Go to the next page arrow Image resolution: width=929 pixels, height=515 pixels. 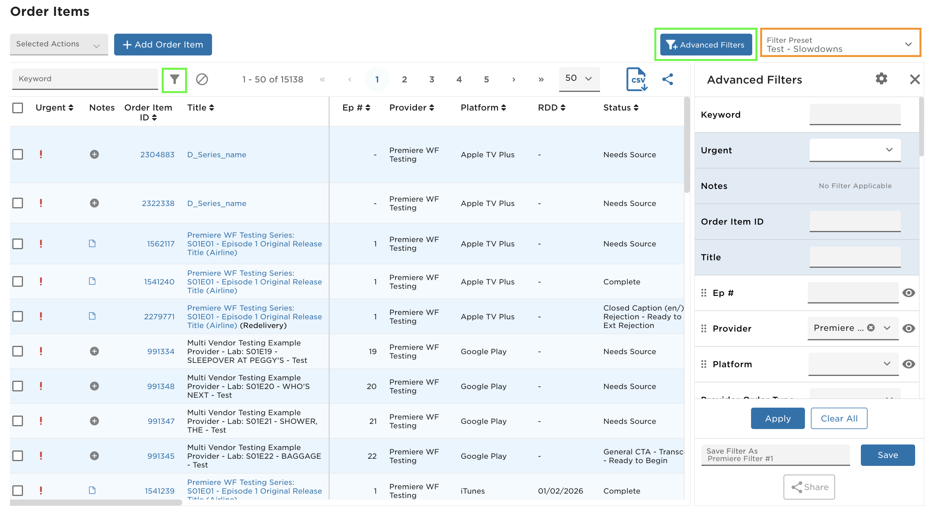[514, 79]
